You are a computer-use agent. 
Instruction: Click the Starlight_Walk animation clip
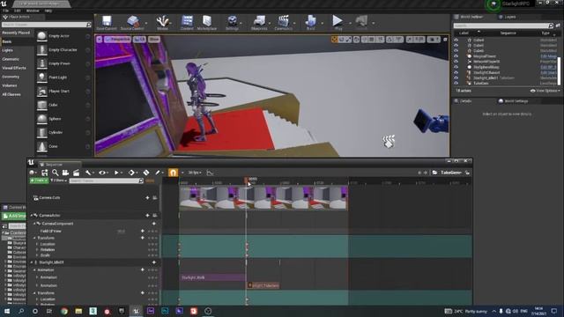(212, 277)
